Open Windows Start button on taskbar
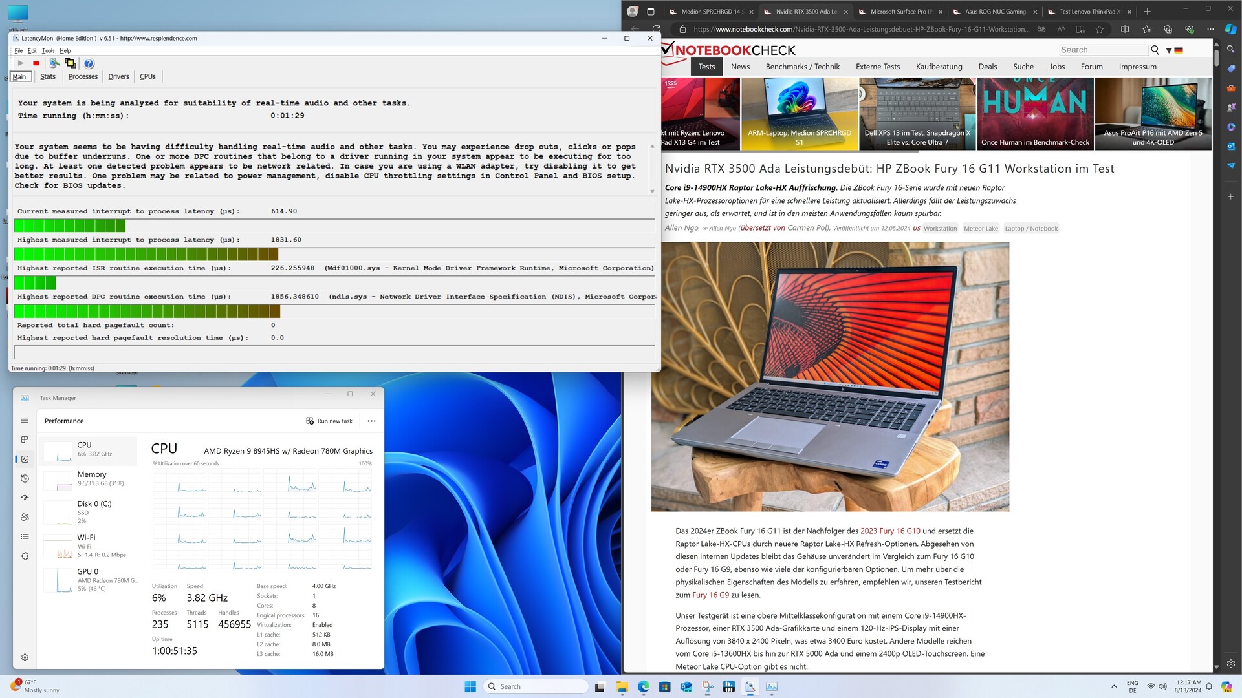This screenshot has height=698, width=1242. 470,686
